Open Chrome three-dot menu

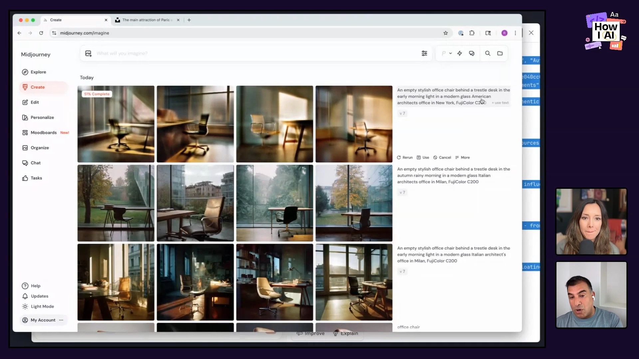(516, 33)
